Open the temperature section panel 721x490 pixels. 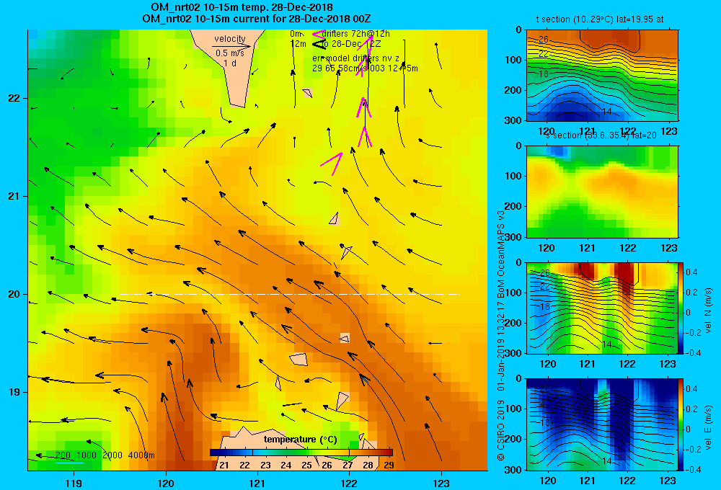[x=602, y=76]
